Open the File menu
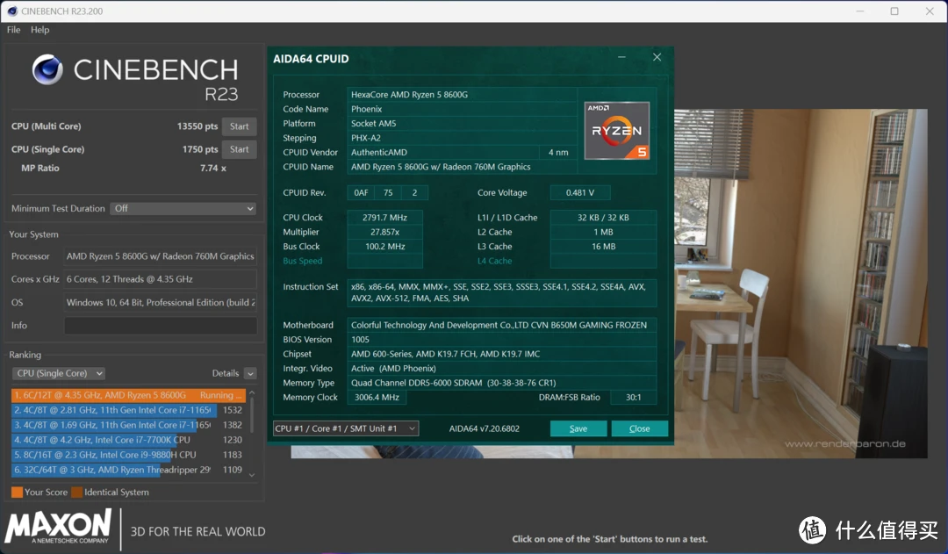948x554 pixels. (13, 30)
